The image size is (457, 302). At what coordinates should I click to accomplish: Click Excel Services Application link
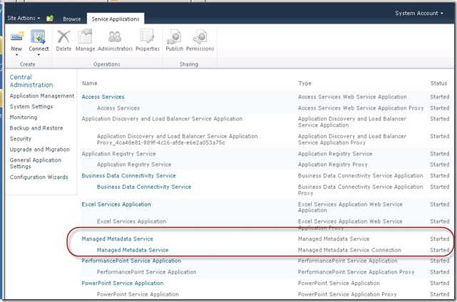click(116, 204)
